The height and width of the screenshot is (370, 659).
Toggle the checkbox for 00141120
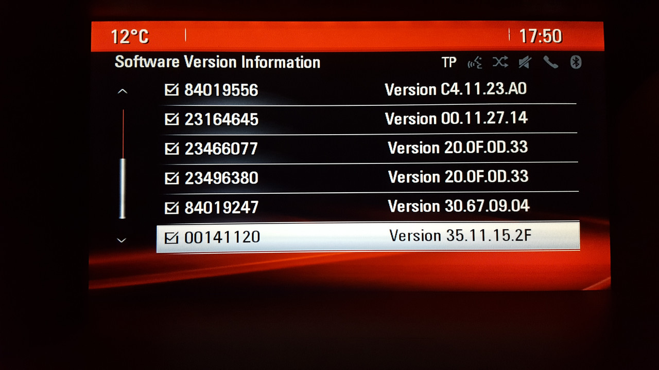[x=171, y=237]
